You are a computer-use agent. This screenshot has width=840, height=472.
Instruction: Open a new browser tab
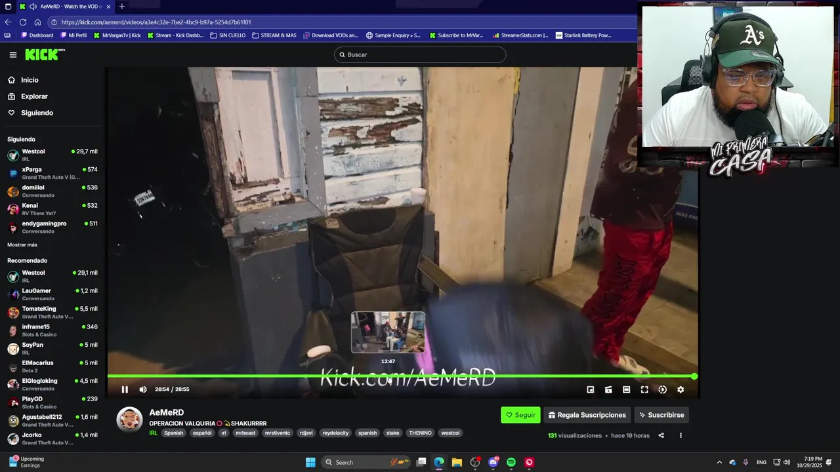121,7
